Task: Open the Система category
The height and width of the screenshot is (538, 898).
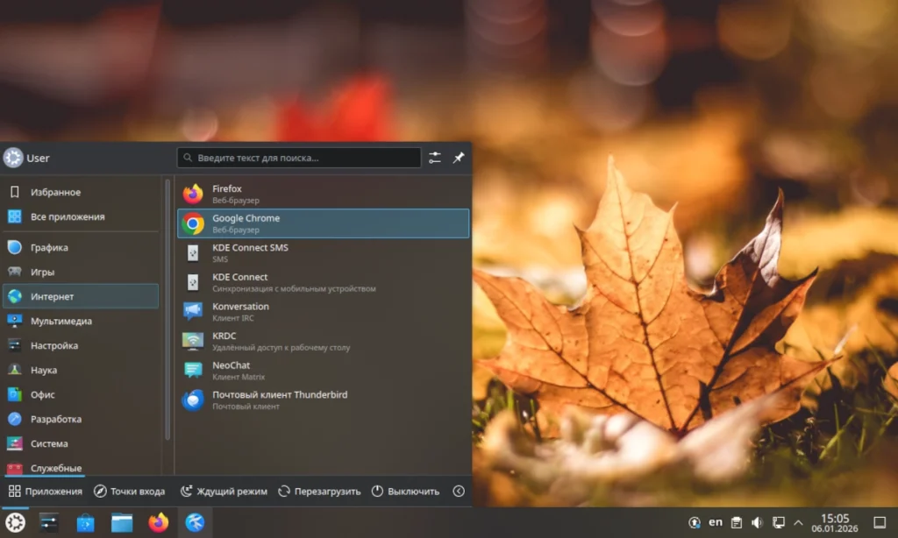Action: 81,443
